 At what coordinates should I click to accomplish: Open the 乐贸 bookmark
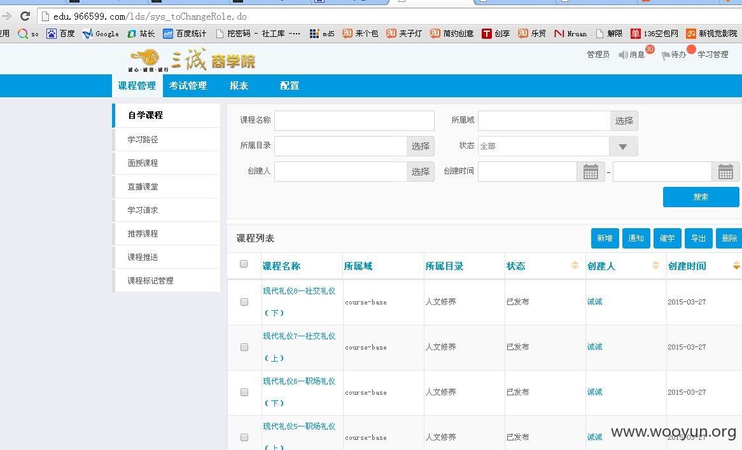[532, 34]
